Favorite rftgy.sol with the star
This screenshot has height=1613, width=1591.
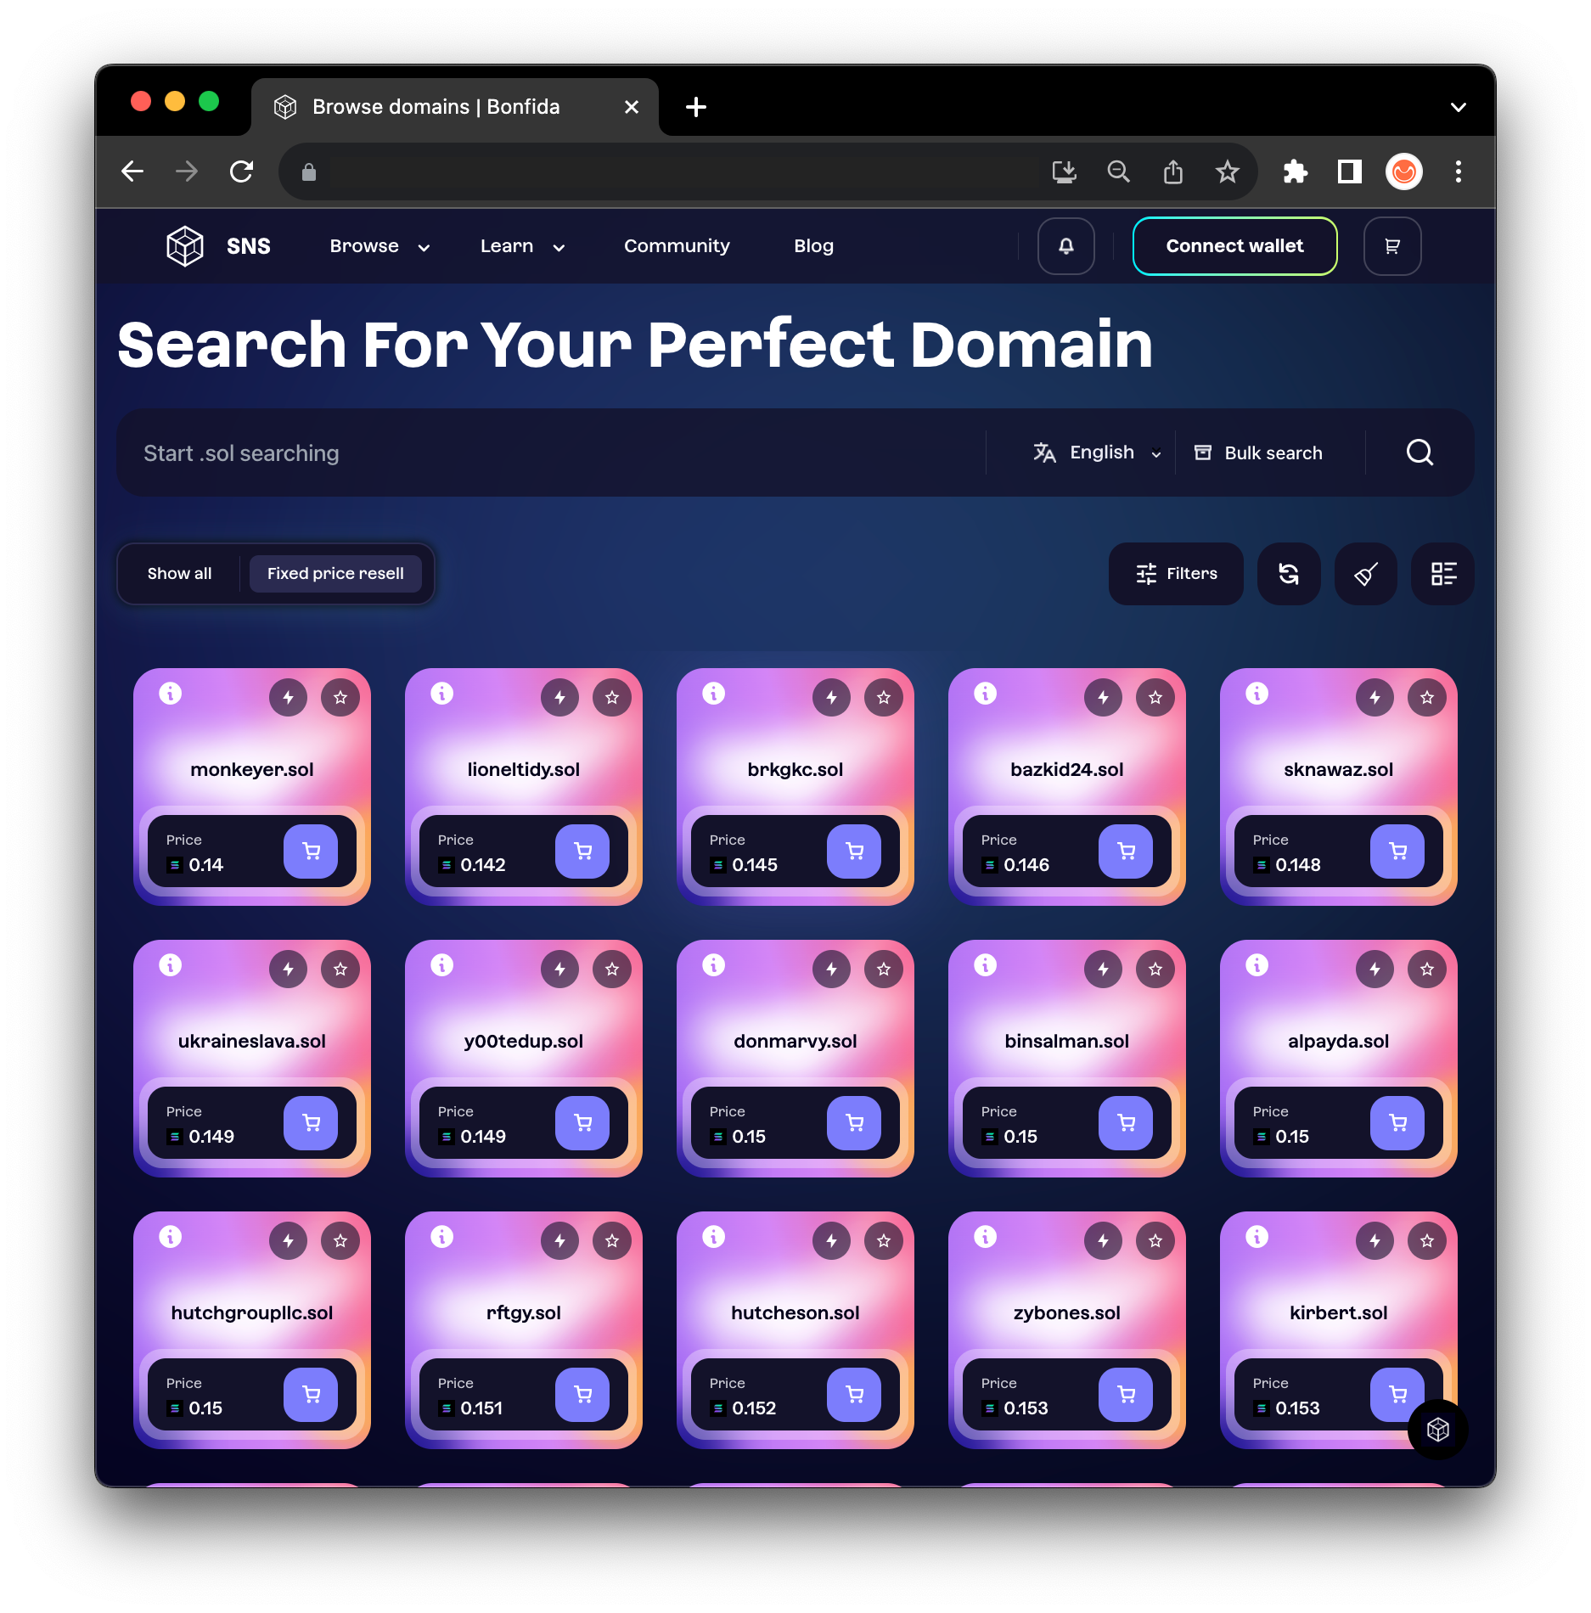pyautogui.click(x=612, y=1241)
